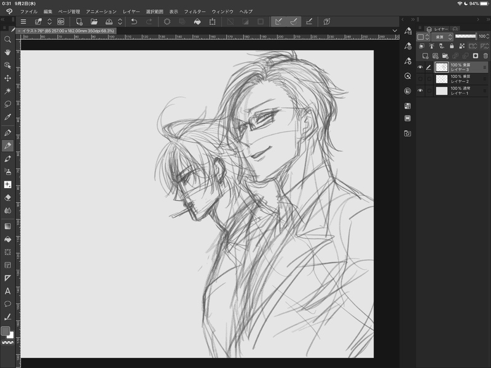Viewport: 491px width, 368px height.
Task: Collapse the left tool palette double-arrow
Action: coord(3,20)
